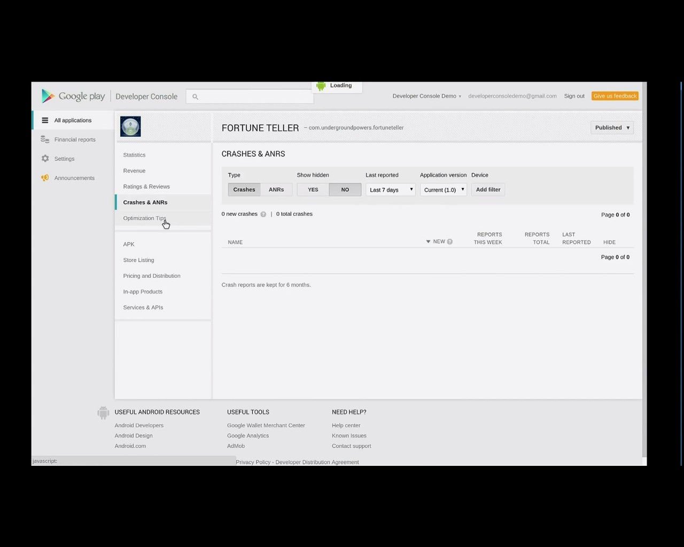Open the Privacy Policy link
The width and height of the screenshot is (684, 547).
click(x=253, y=462)
